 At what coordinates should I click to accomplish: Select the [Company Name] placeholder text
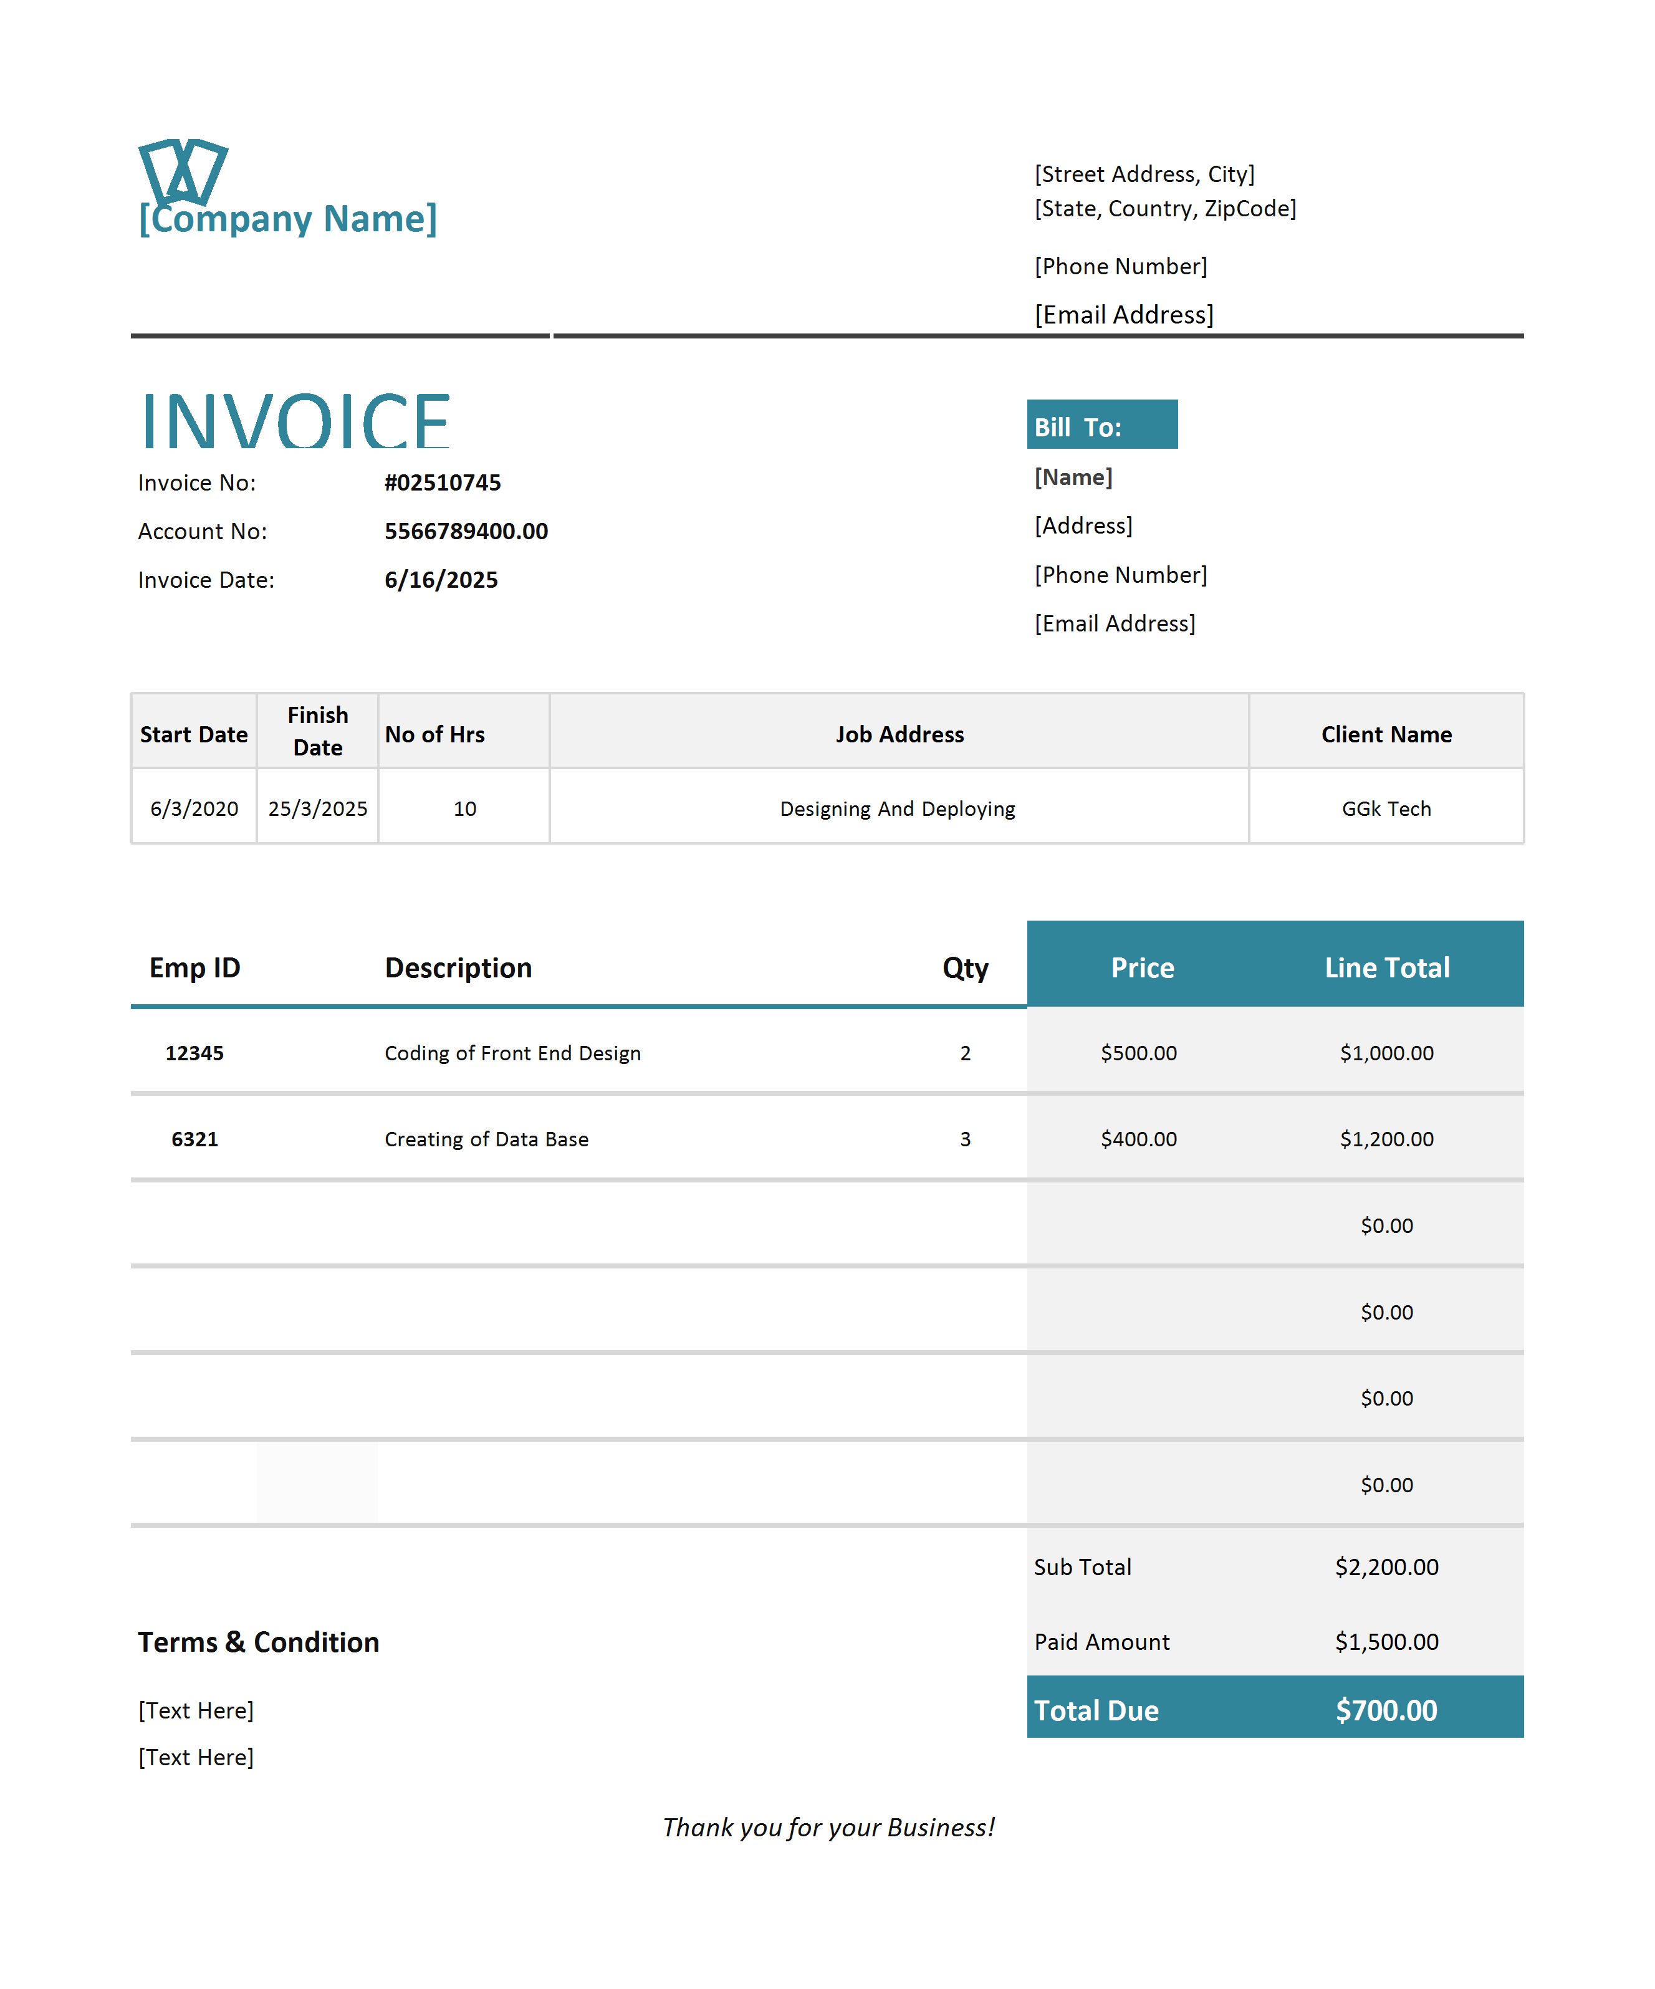click(288, 219)
